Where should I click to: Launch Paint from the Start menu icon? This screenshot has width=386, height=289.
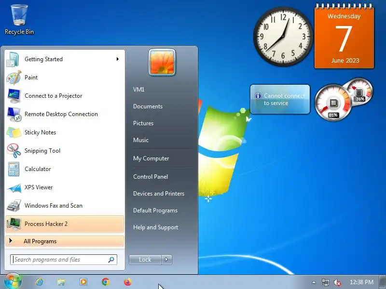coord(14,78)
